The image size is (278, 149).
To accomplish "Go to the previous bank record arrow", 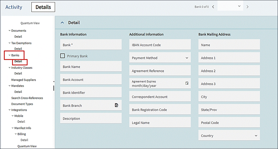I will (213, 7).
